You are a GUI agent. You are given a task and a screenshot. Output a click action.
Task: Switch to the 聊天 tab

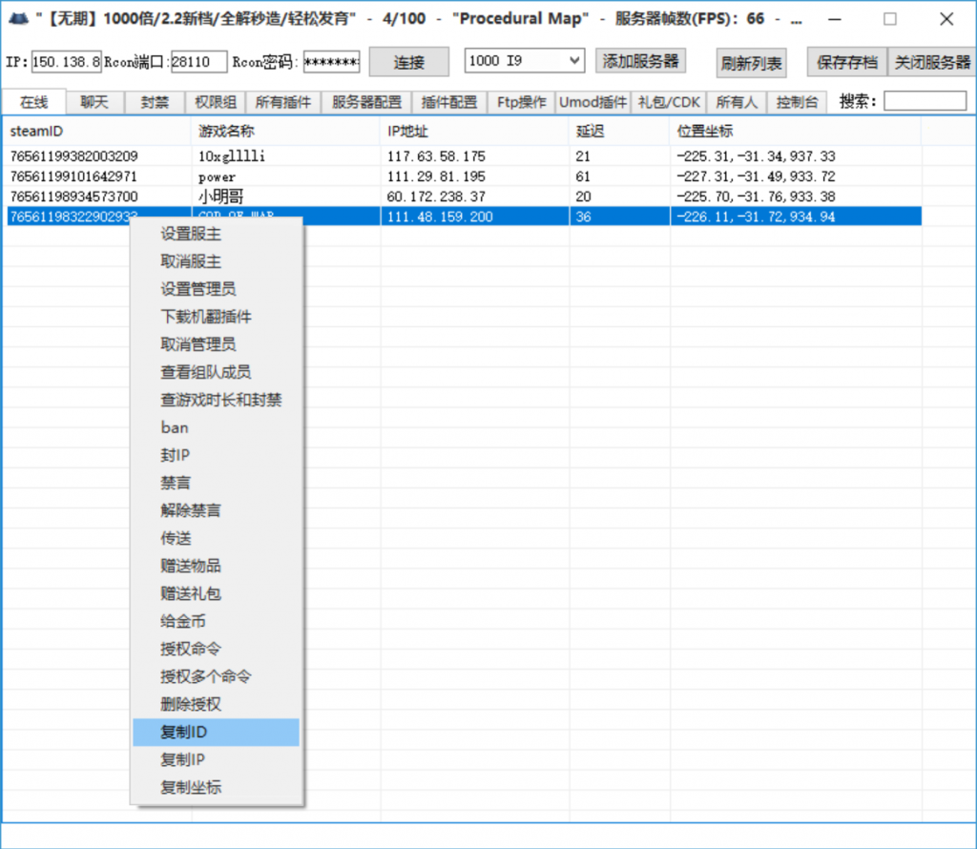pos(94,102)
